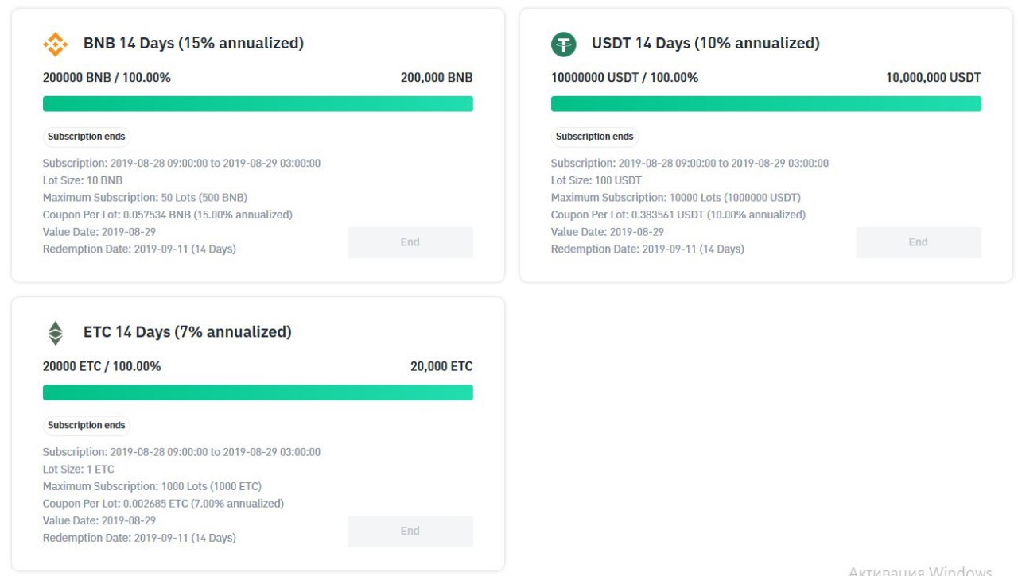Viewport: 1018px width, 576px height.
Task: Click the BNB subscription progress bar
Action: coord(258,104)
